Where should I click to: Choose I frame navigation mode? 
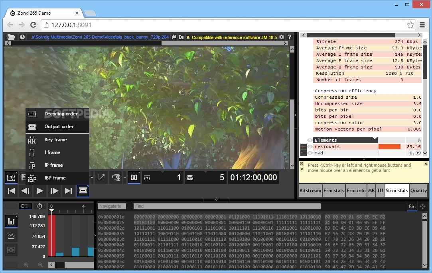point(57,152)
